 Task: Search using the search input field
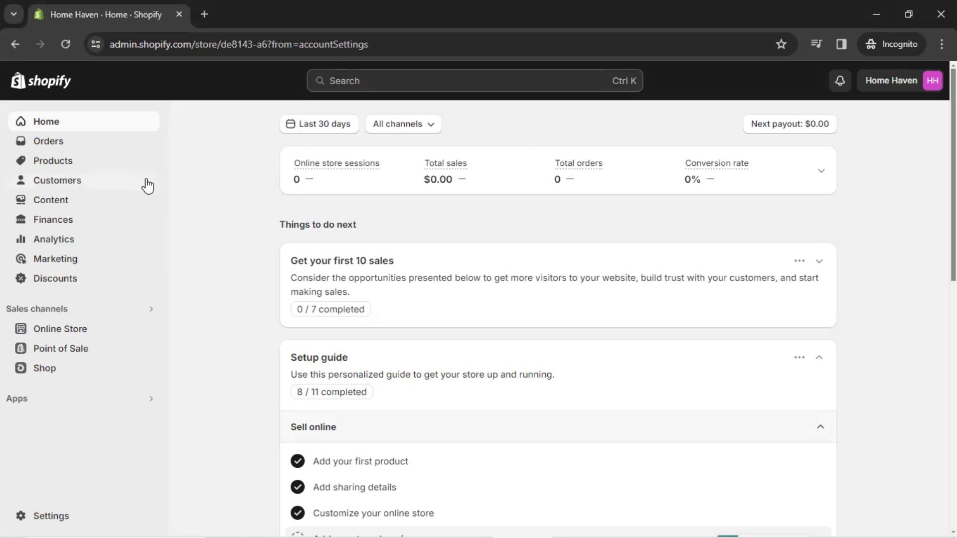(x=475, y=80)
